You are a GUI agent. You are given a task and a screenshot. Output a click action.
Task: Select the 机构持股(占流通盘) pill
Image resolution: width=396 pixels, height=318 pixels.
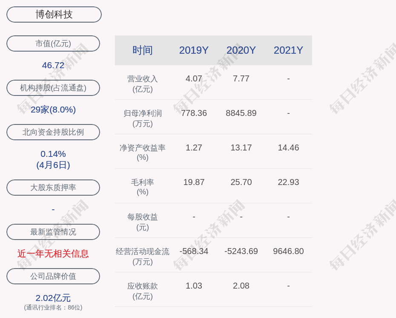point(53,88)
